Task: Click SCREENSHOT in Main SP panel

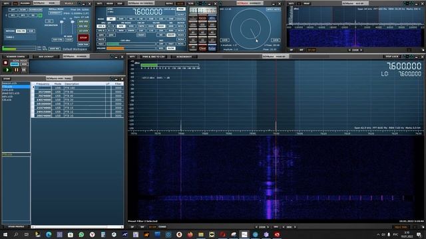Action: pyautogui.click(x=184, y=56)
